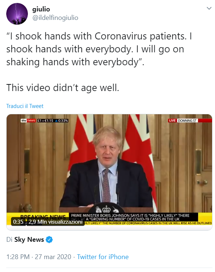Open the Sky News source link
The width and height of the screenshot is (215, 272).
pos(29,240)
